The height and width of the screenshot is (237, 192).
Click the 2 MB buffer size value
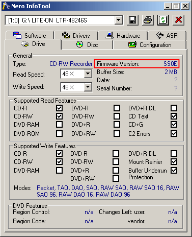tap(171, 72)
